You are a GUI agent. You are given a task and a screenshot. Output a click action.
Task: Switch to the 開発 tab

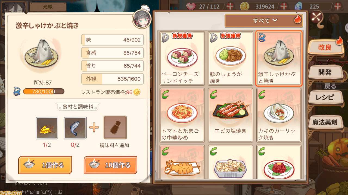click(x=325, y=72)
